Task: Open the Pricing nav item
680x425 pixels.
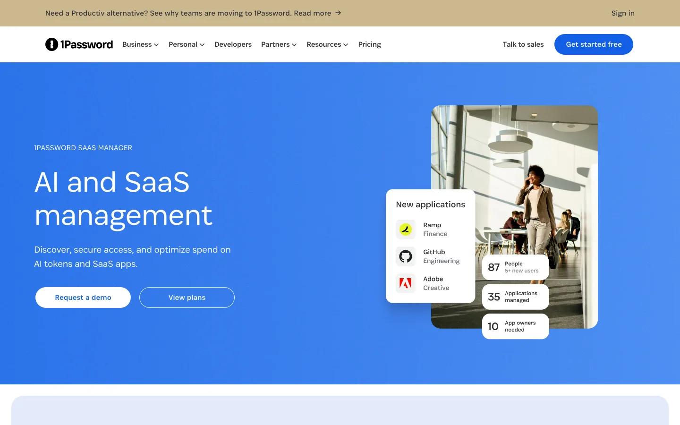Action: coord(369,44)
